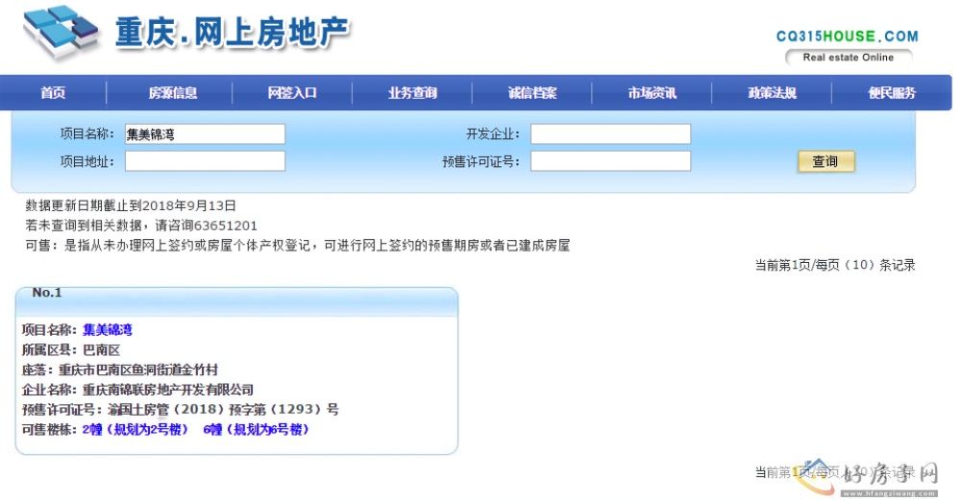The width and height of the screenshot is (961, 501).
Task: Open the 集美锦湾 project link
Action: (x=108, y=330)
